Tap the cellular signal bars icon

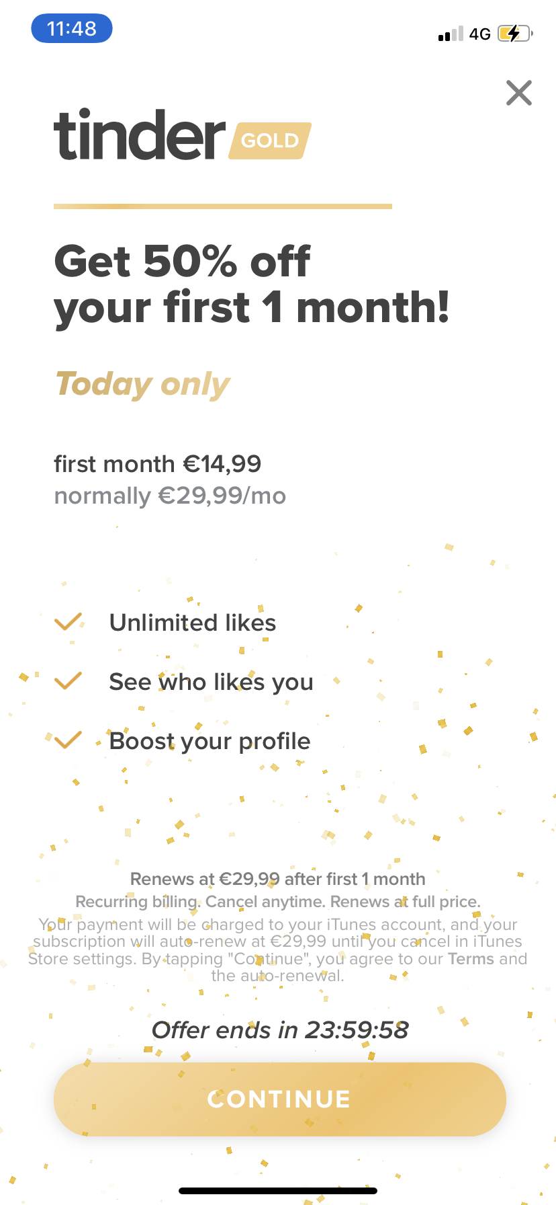[x=449, y=33]
